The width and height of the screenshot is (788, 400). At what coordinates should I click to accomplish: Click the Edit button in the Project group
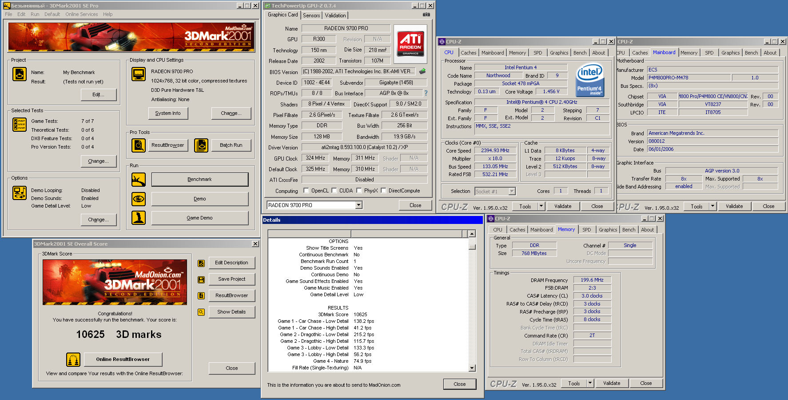(x=99, y=94)
